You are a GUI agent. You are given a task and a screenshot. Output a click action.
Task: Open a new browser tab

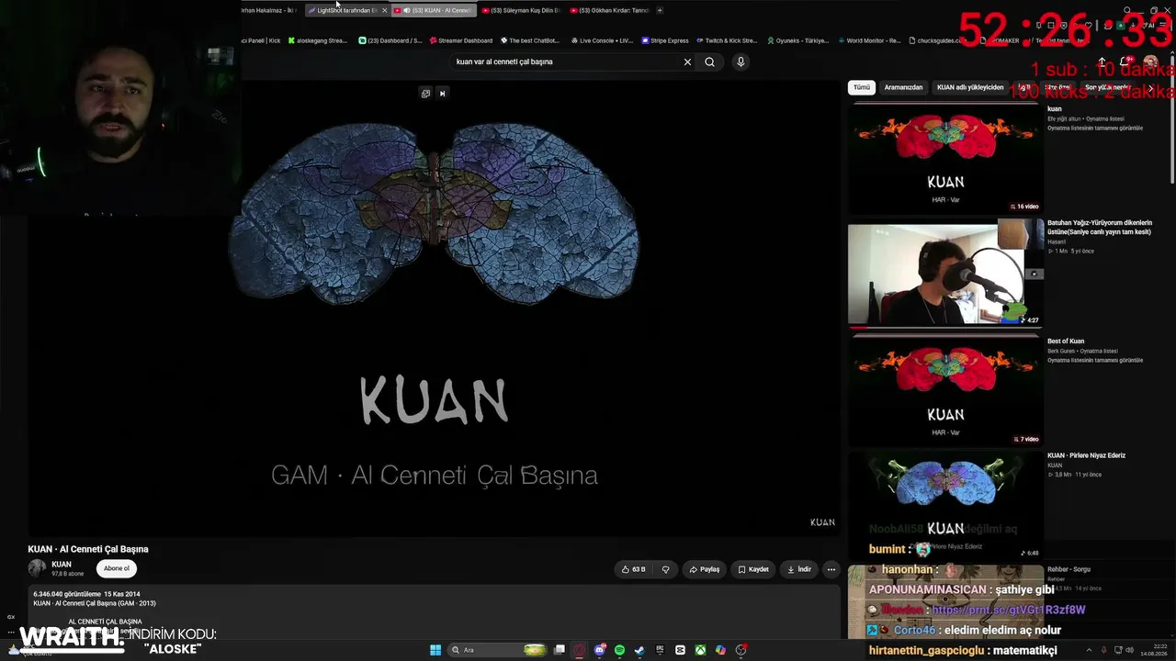tap(660, 10)
